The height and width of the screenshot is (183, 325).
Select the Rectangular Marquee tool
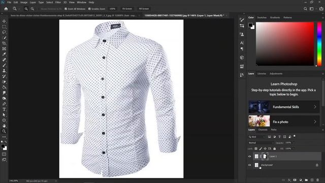(4, 27)
